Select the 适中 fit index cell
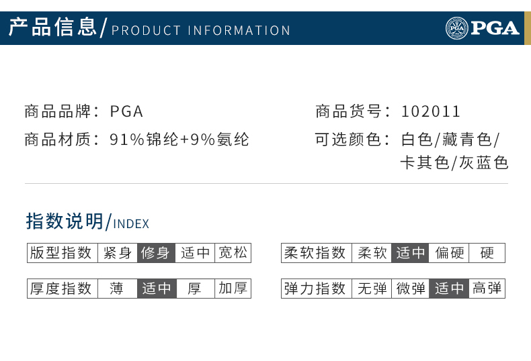The width and height of the screenshot is (531, 361). coord(196,253)
